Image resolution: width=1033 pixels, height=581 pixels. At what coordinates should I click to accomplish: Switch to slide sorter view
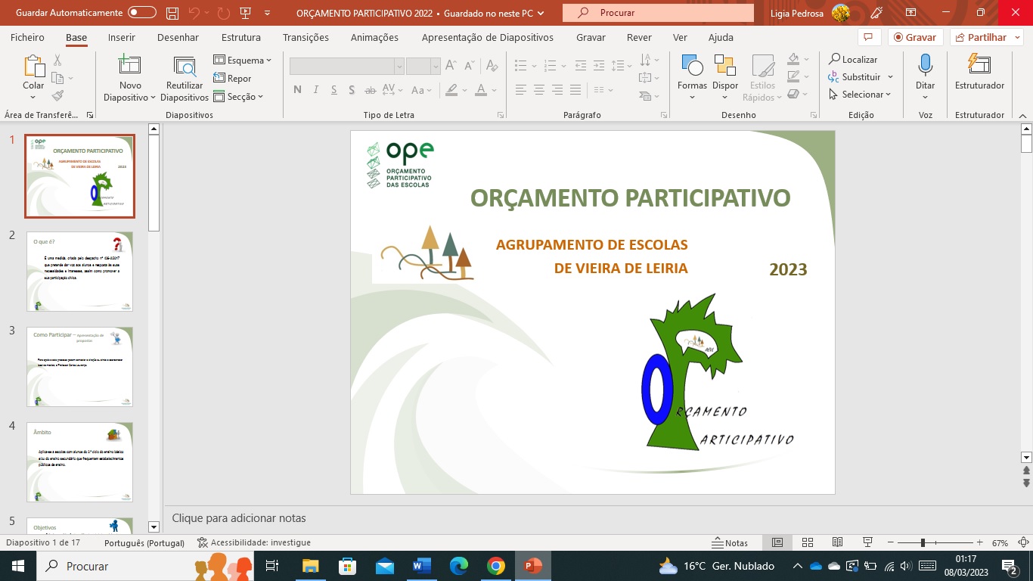(x=807, y=542)
